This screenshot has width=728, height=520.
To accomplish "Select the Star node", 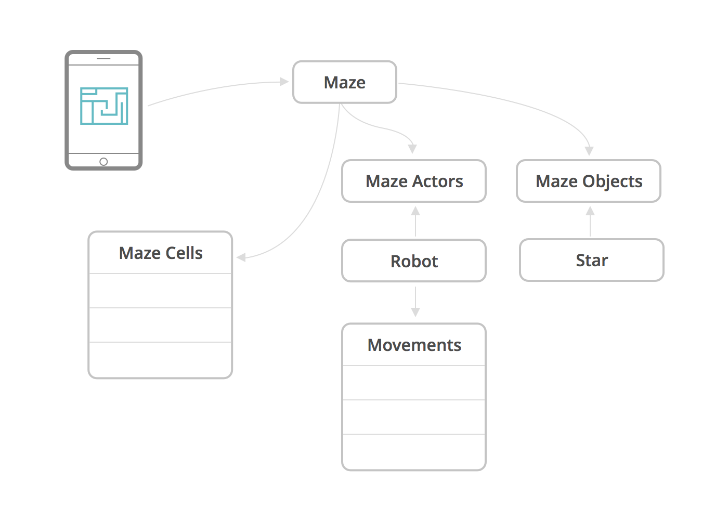I will 591,260.
